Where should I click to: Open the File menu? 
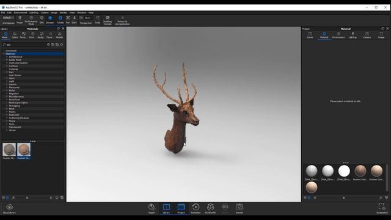point(3,12)
